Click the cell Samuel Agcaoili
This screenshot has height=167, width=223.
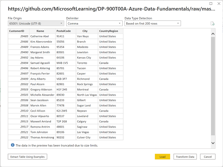42,63
